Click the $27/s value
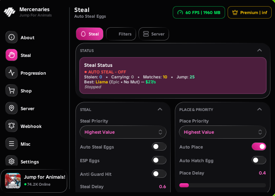The height and width of the screenshot is (196, 275). [150, 82]
